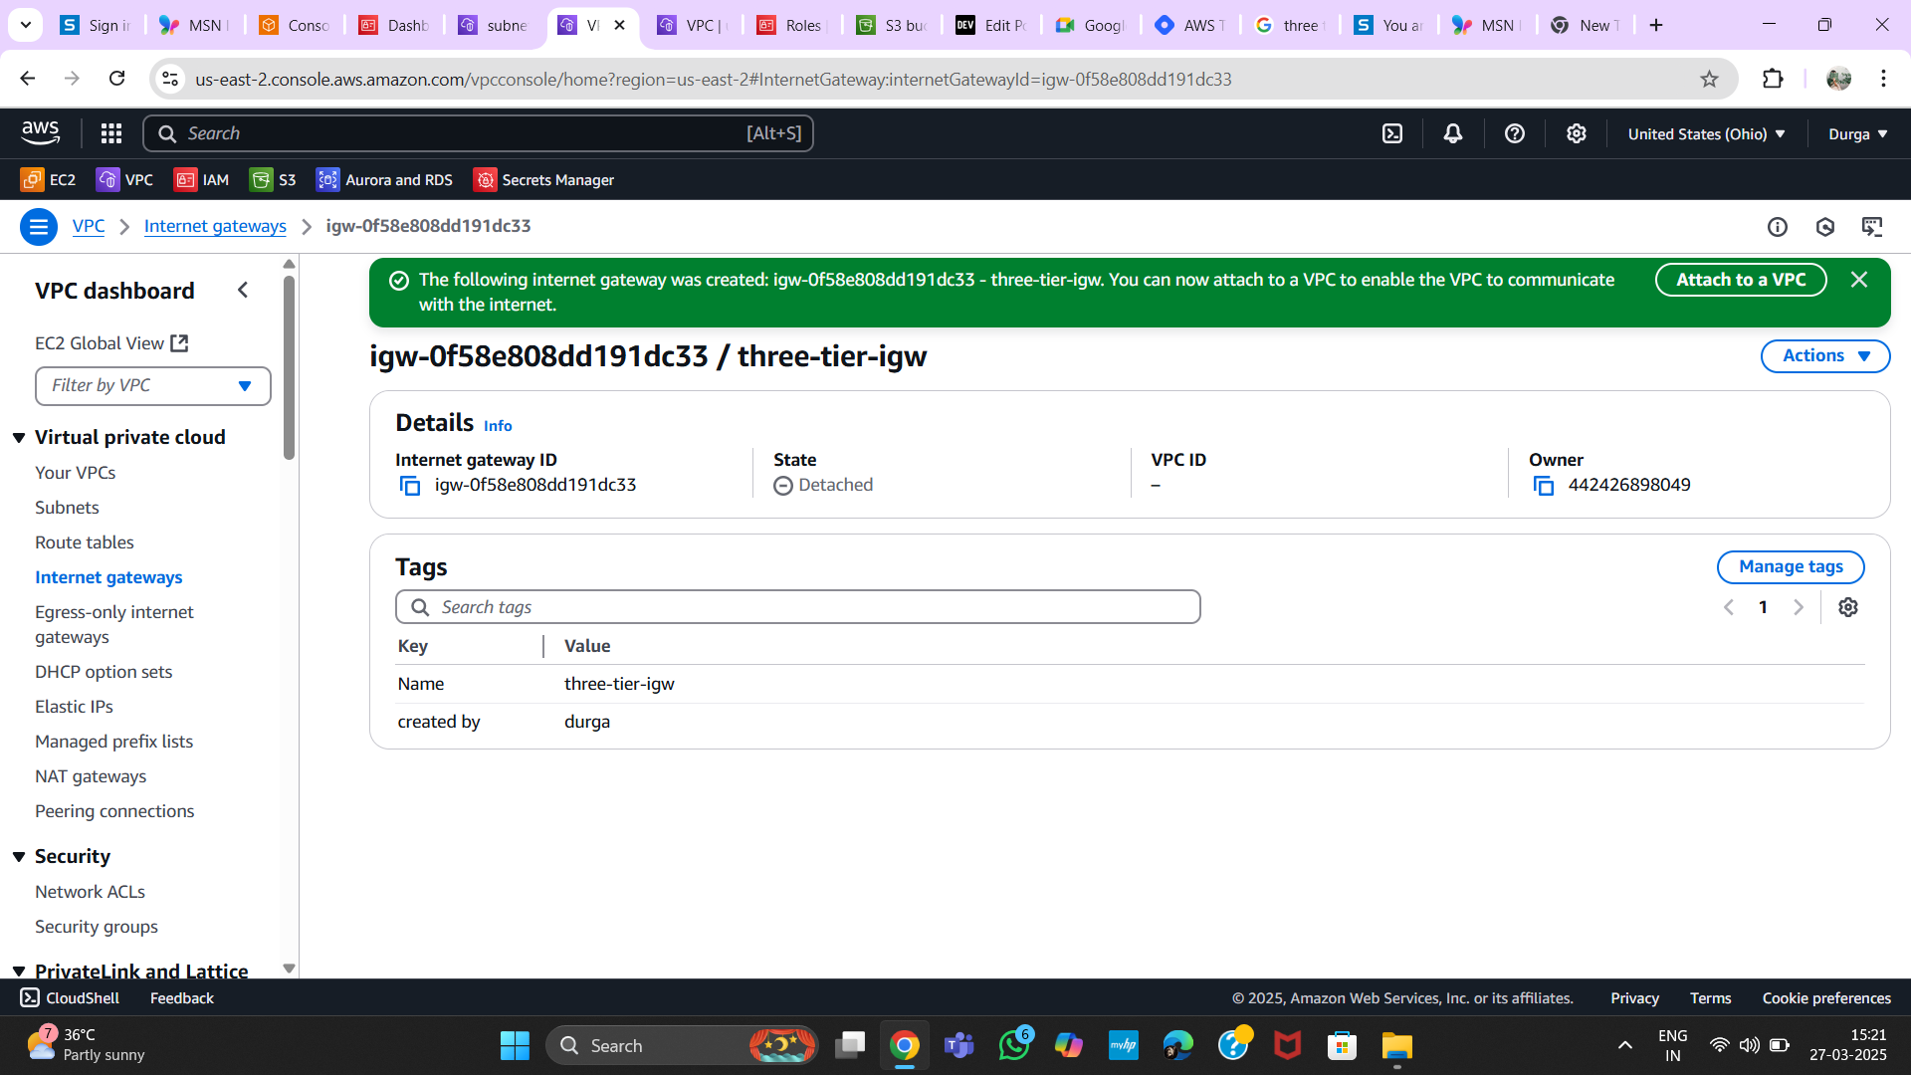Open the Windows Start menu

click(515, 1046)
